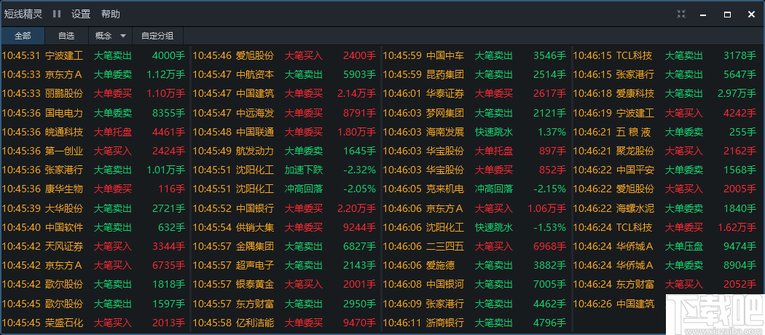Click 中国联通 stock name
765x335 pixels.
pyautogui.click(x=255, y=132)
